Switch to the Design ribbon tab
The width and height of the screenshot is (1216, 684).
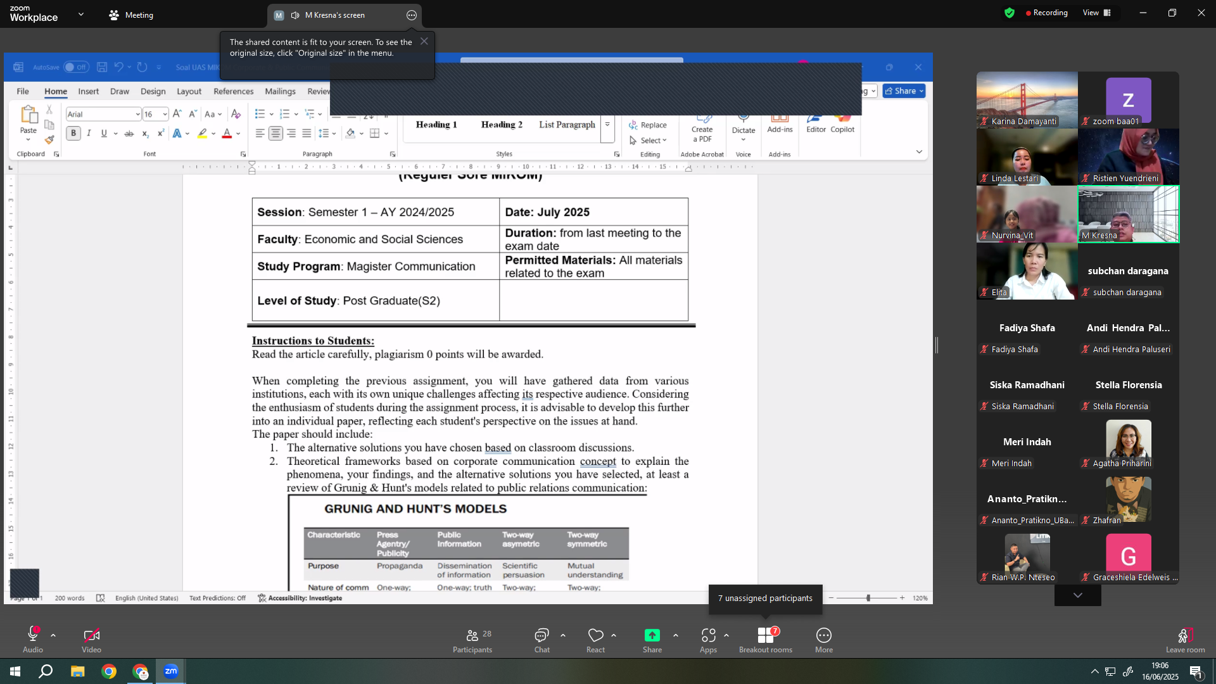[x=153, y=91]
